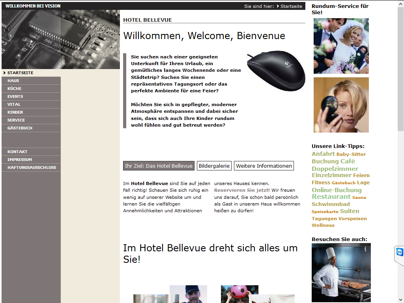Click the Willkommen bei Vision header title

pos(33,6)
